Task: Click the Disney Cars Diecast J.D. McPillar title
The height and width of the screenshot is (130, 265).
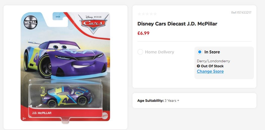Action: [x=177, y=24]
